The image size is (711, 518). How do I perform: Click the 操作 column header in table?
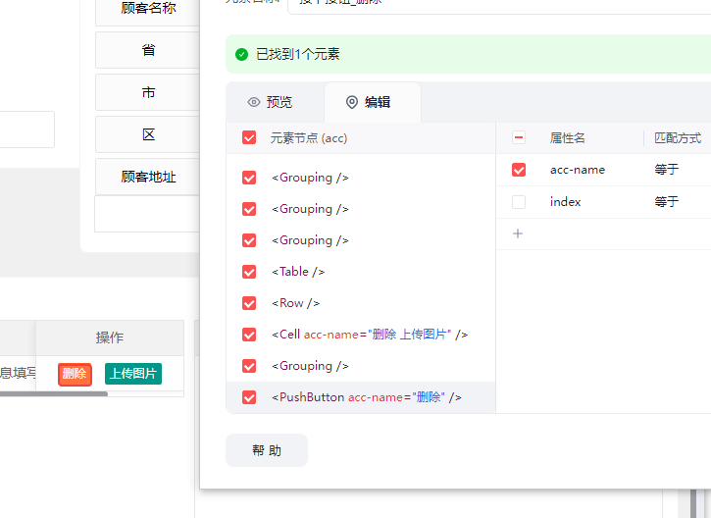pos(109,337)
